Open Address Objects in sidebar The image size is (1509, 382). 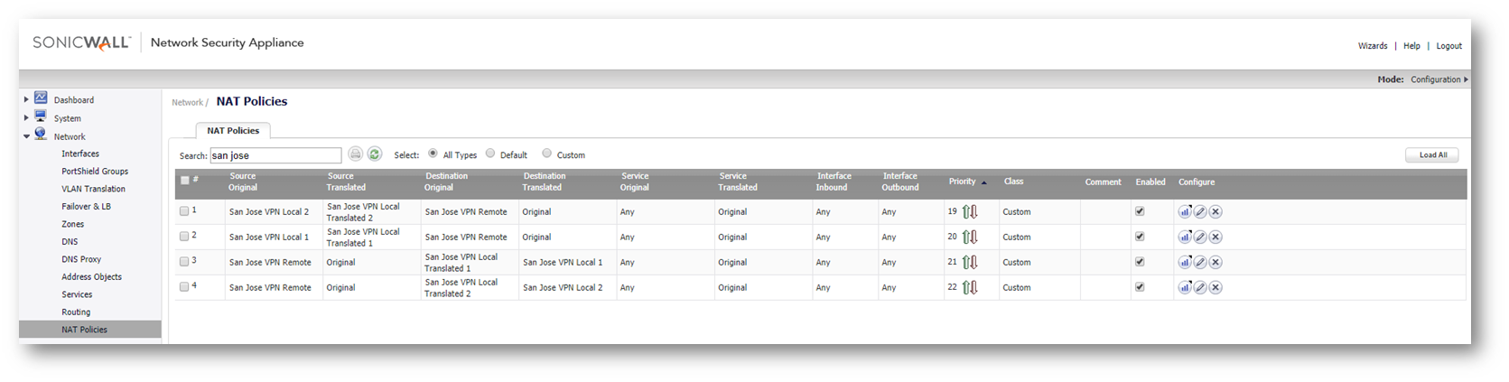pyautogui.click(x=91, y=277)
